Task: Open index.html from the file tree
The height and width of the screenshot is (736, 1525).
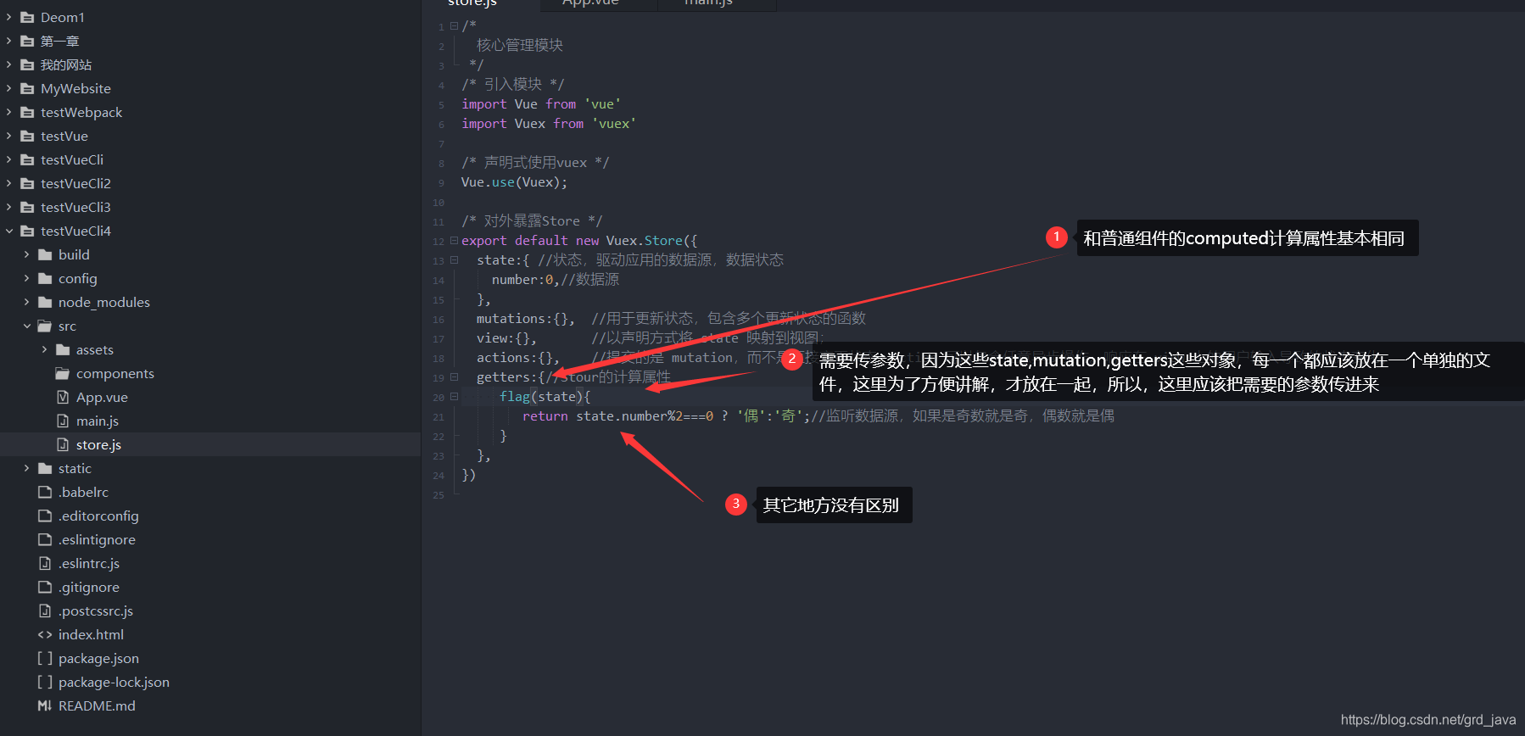Action: 91,634
